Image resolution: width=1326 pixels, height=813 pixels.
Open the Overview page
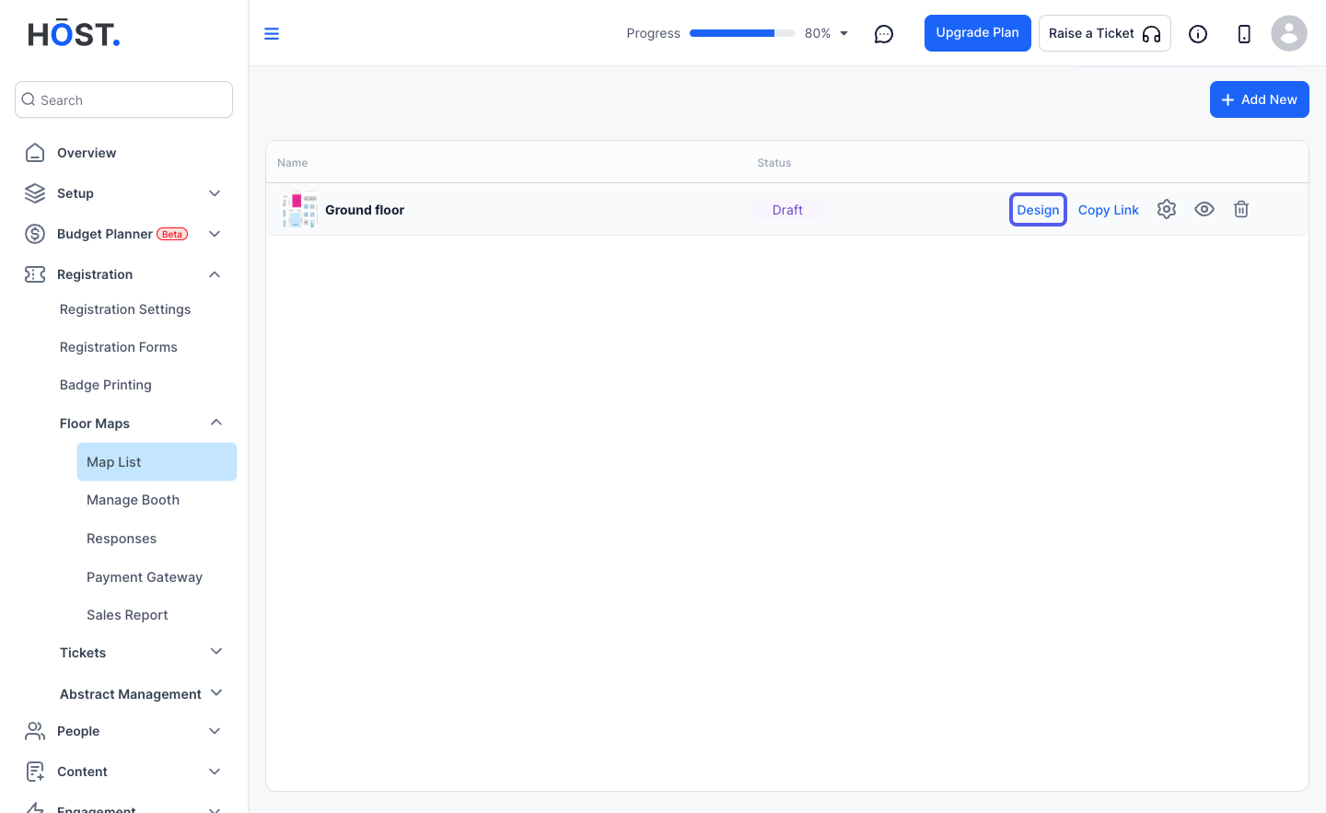tap(87, 153)
